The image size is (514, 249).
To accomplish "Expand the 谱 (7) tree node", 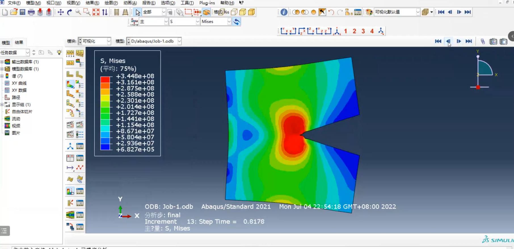I will 2,76.
